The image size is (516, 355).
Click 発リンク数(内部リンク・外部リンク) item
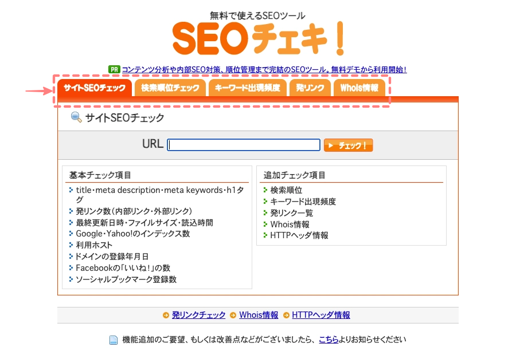[x=134, y=211]
